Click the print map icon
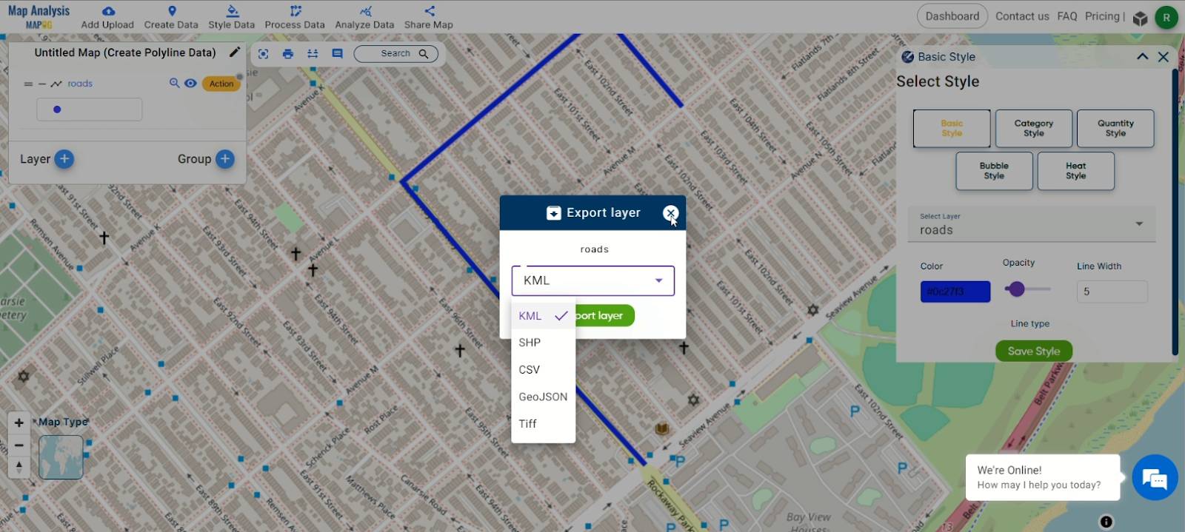The width and height of the screenshot is (1185, 532). [x=288, y=53]
